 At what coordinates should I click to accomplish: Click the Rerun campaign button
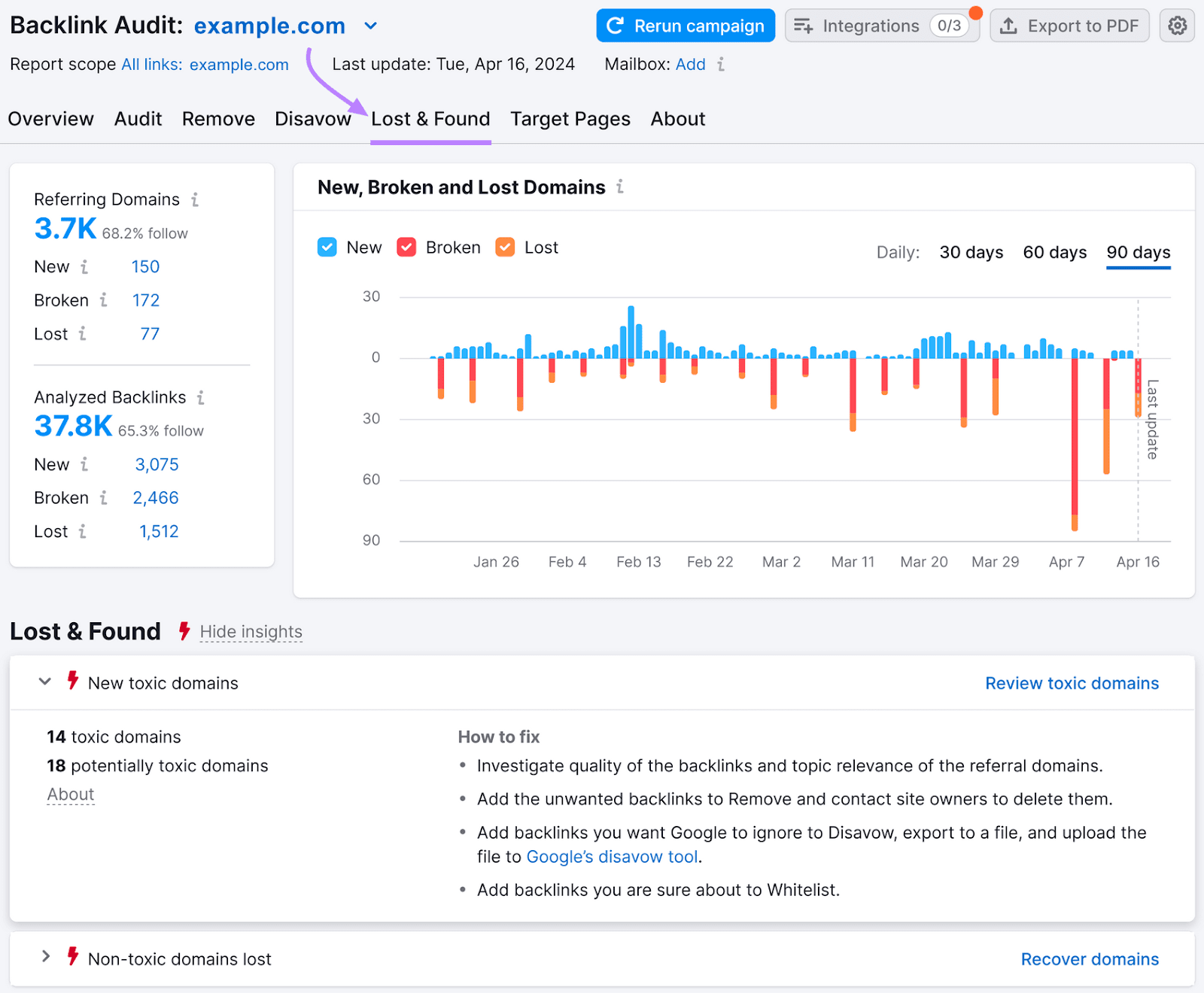coord(685,25)
